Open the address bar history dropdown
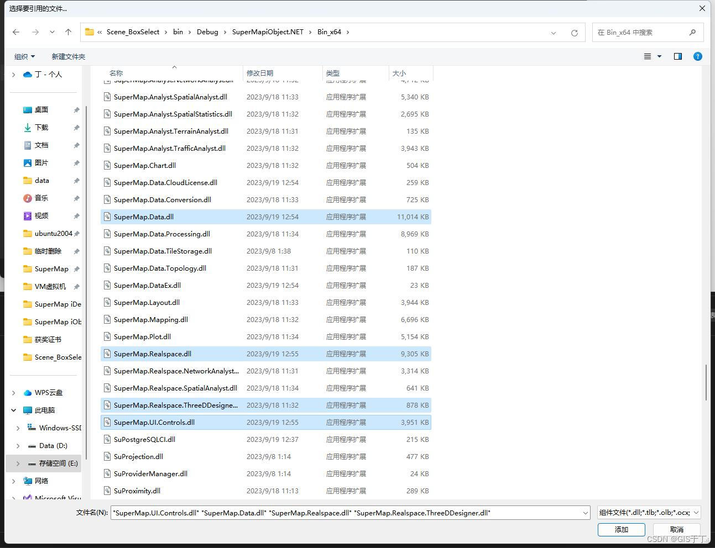Viewport: 715px width, 548px height. (x=554, y=33)
